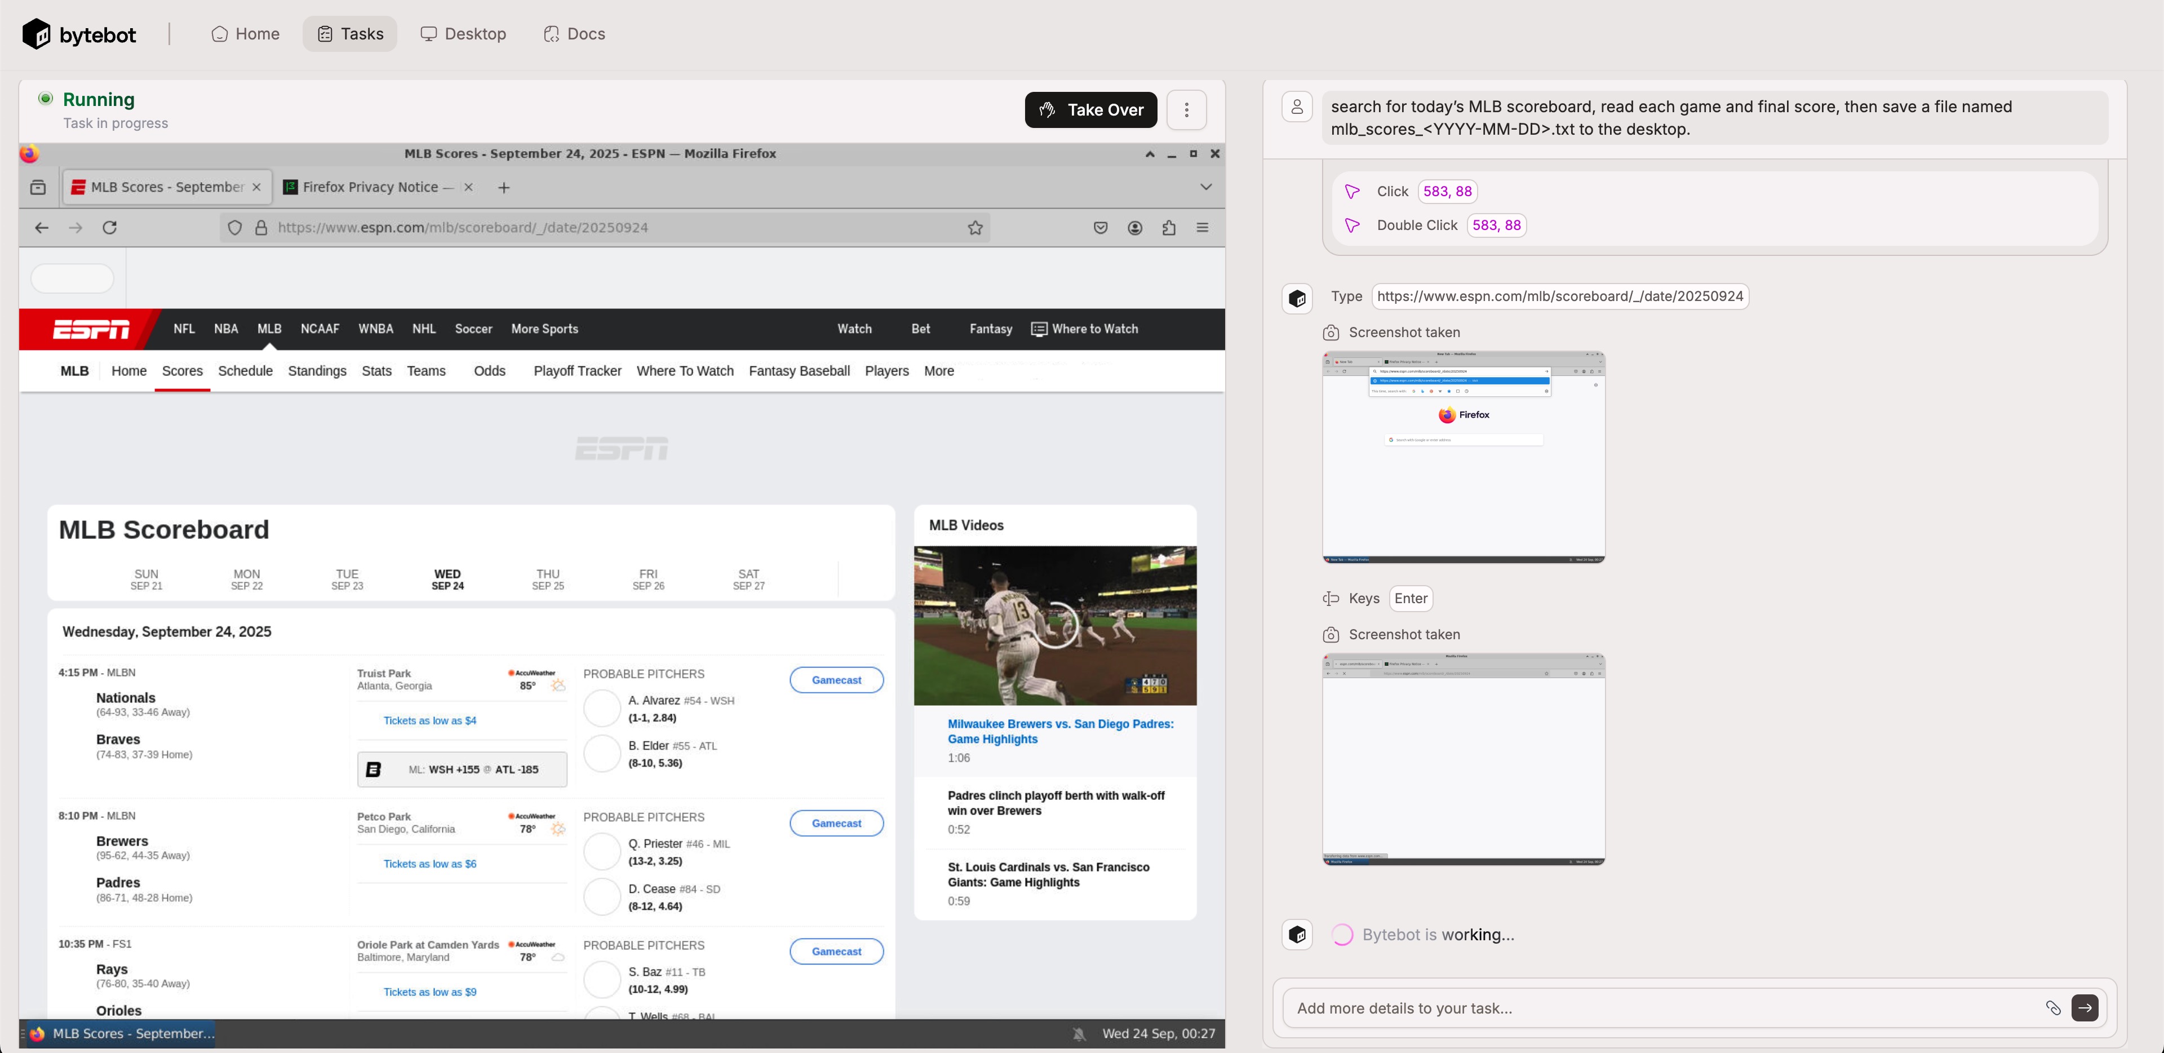Expand the list all tabs chevron
The height and width of the screenshot is (1053, 2164).
[1205, 187]
